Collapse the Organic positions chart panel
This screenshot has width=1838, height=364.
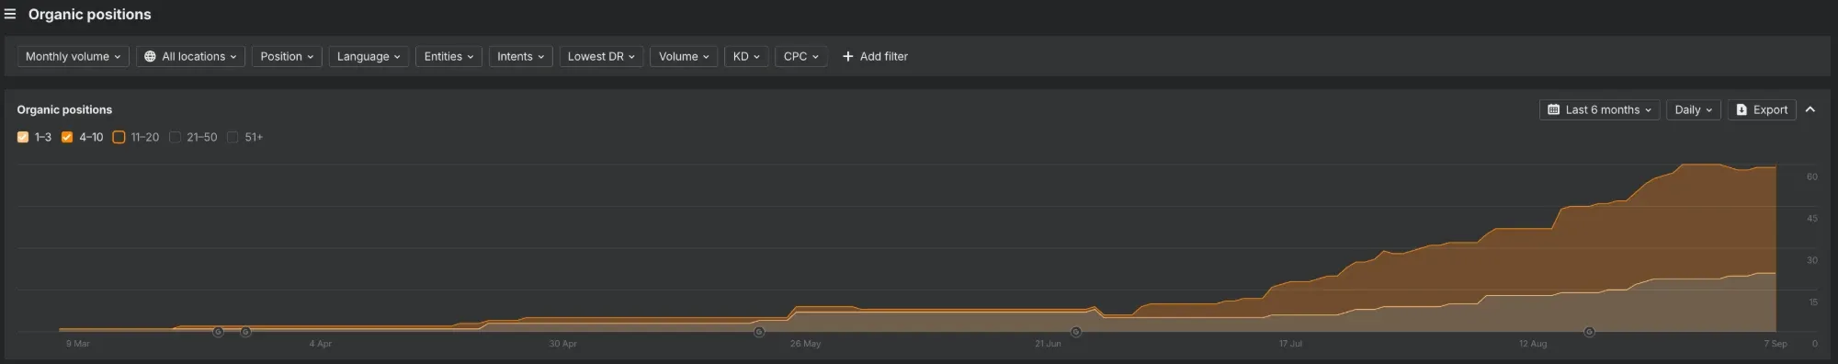[x=1810, y=109]
